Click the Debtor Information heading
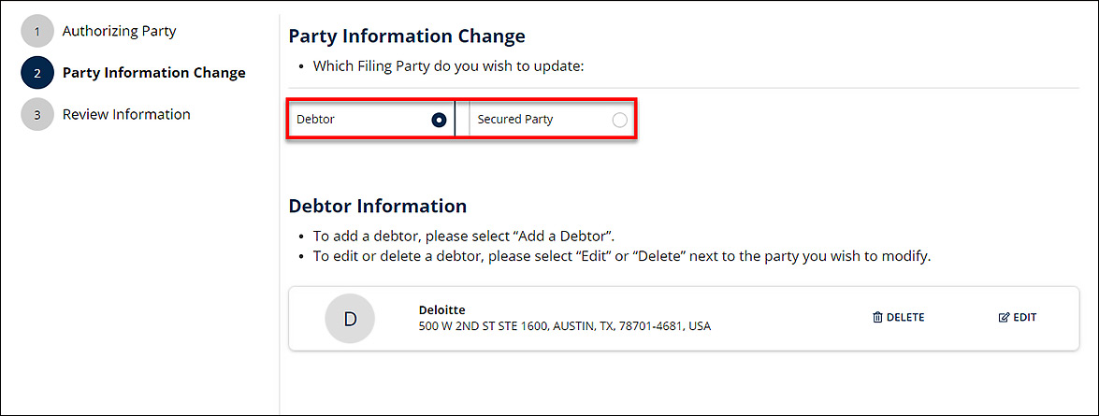Screen dimensions: 1099x416 (x=377, y=206)
